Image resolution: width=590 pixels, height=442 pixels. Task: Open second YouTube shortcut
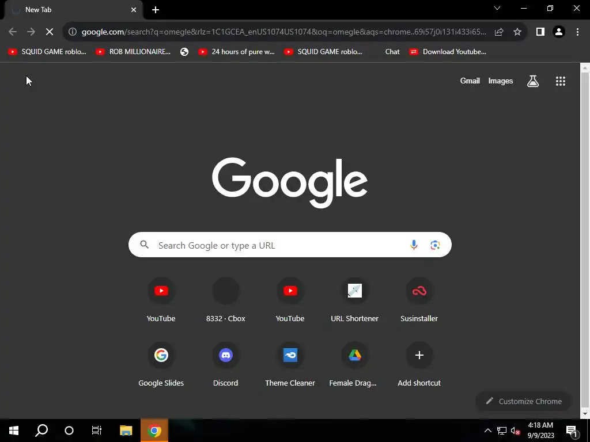point(290,300)
